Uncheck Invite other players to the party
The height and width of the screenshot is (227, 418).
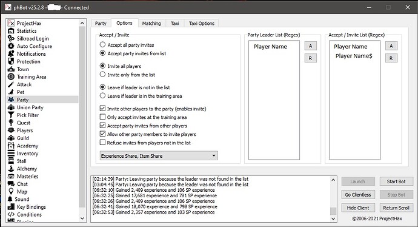(x=102, y=109)
